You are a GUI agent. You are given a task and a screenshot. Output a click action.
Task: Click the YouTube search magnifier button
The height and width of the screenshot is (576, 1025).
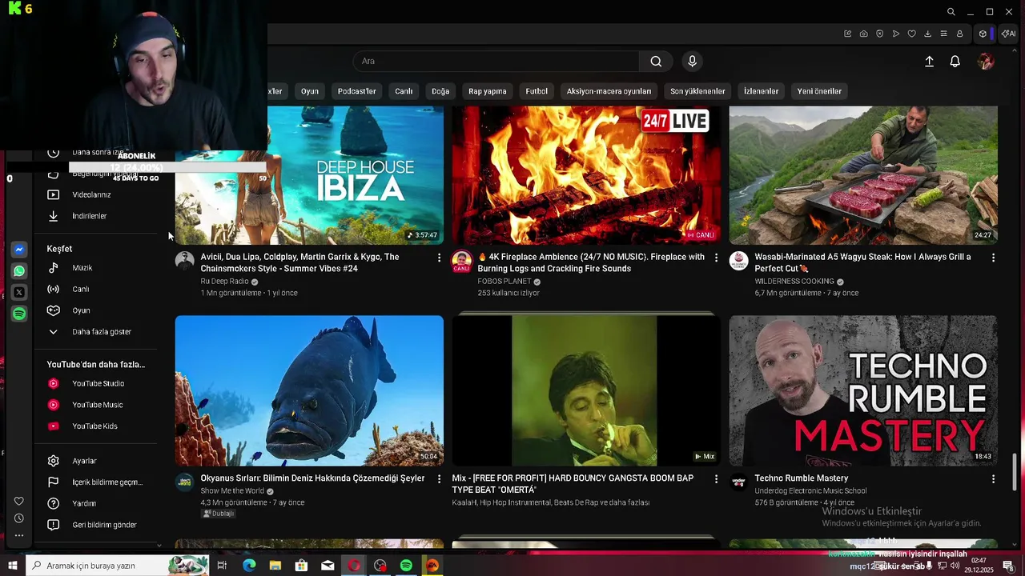[x=656, y=62]
